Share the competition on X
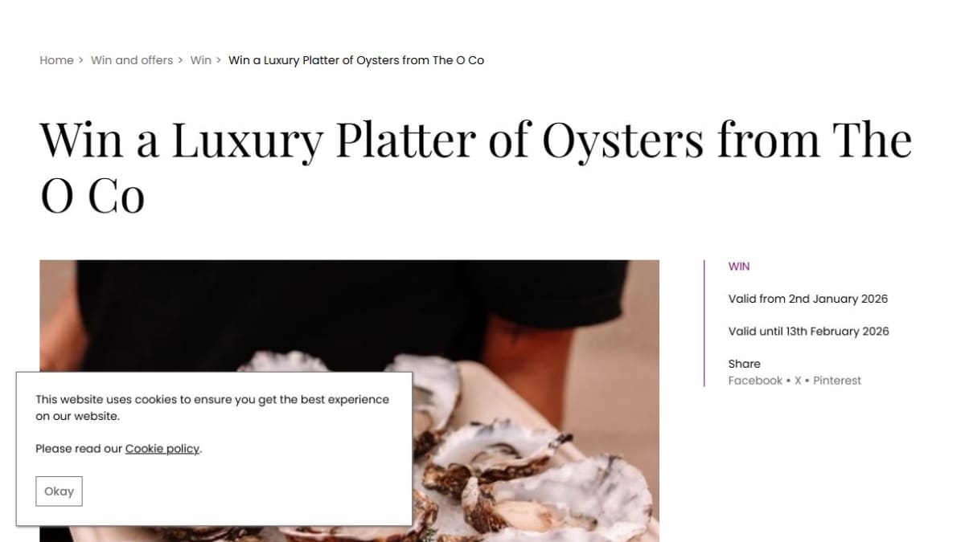This screenshot has height=542, width=965. click(x=799, y=381)
